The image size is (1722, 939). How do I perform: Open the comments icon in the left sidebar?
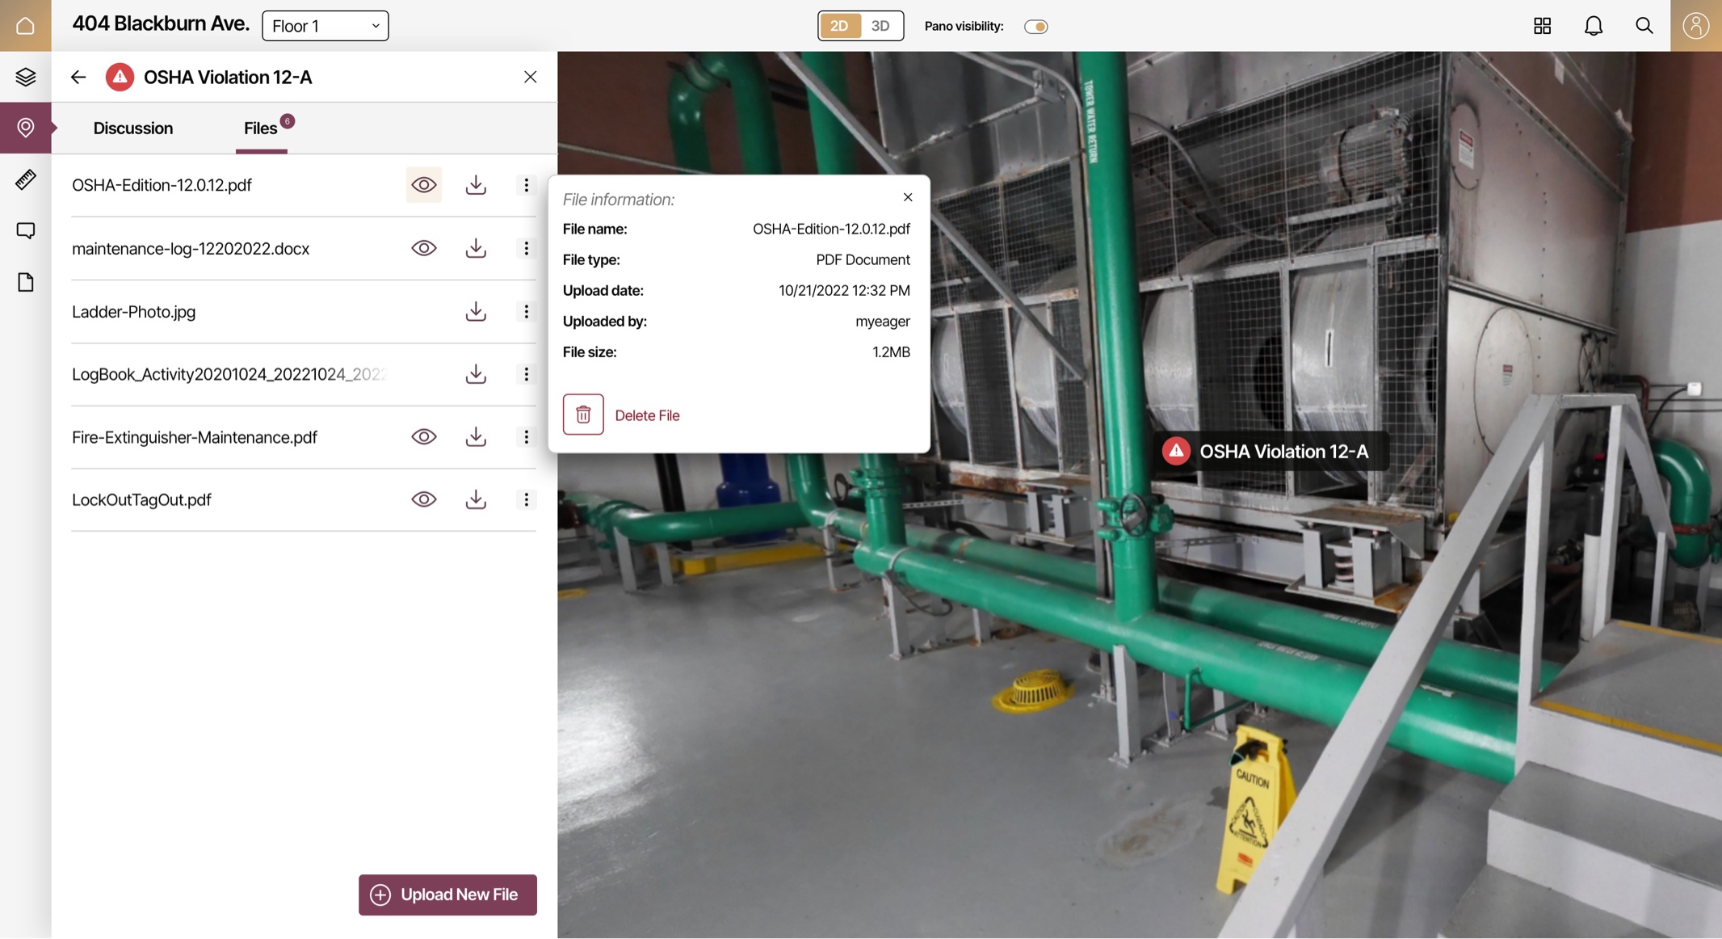point(25,231)
